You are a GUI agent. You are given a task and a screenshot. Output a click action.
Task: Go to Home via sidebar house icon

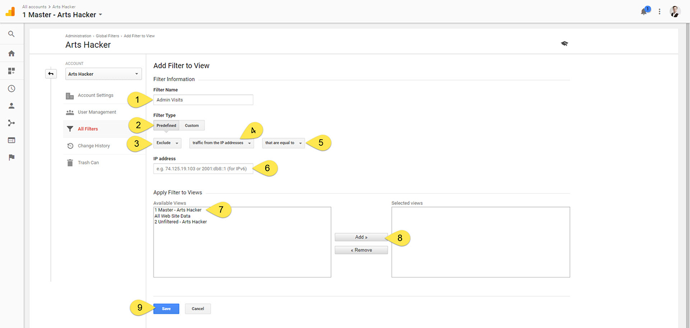click(11, 53)
